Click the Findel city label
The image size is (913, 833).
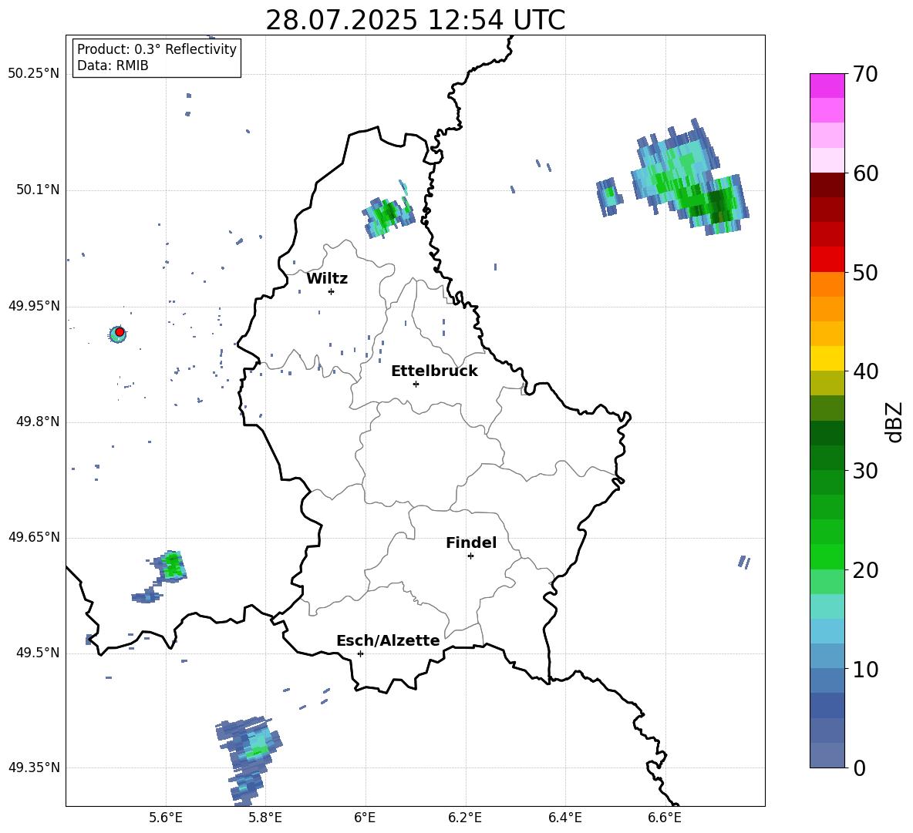click(471, 542)
